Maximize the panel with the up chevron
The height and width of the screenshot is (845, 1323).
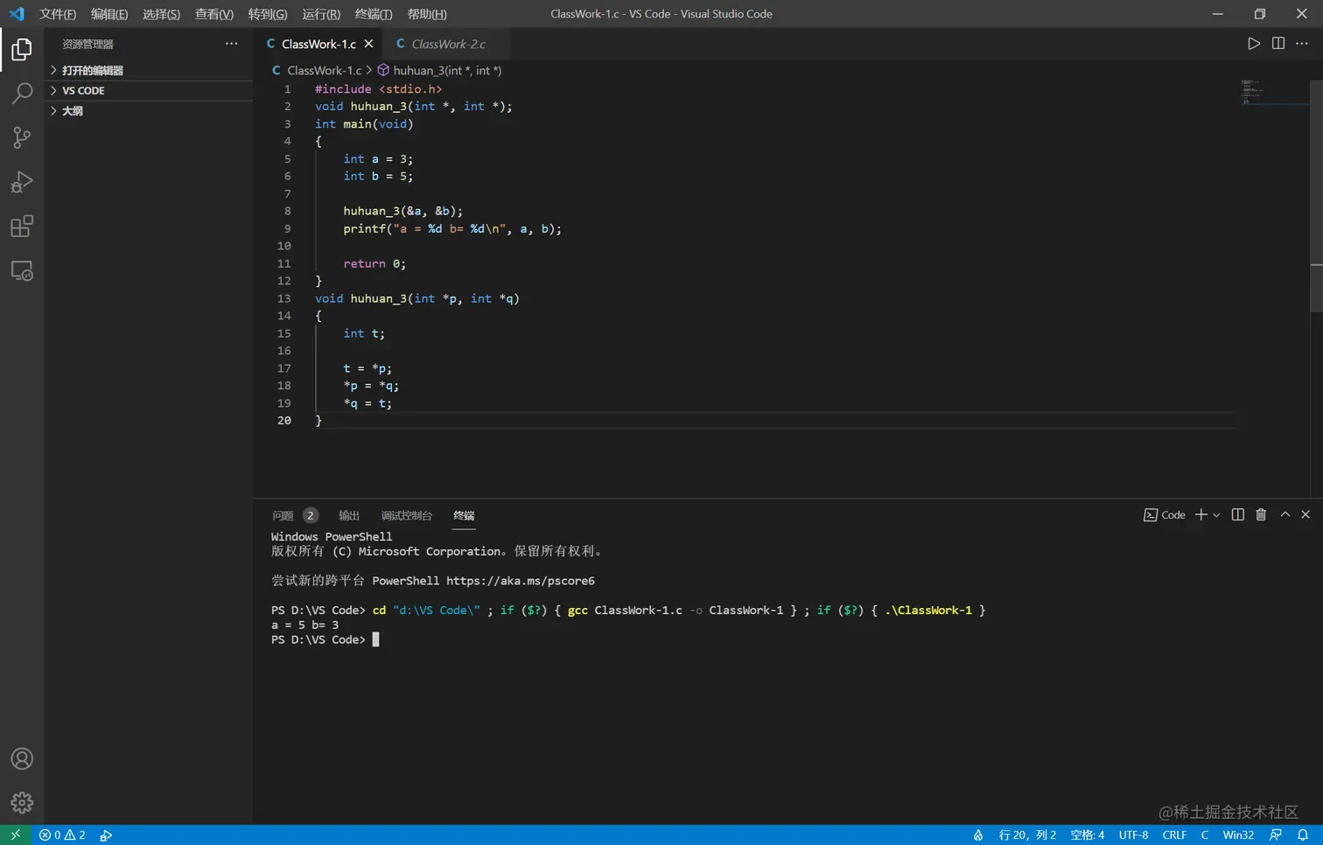coord(1285,515)
